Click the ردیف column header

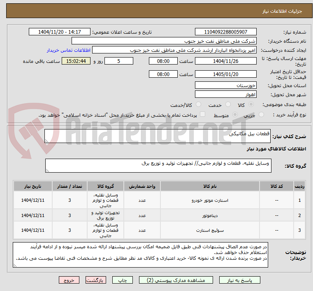(299, 186)
